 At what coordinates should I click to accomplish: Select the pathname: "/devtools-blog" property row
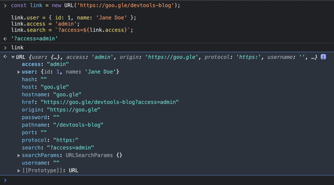63,125
